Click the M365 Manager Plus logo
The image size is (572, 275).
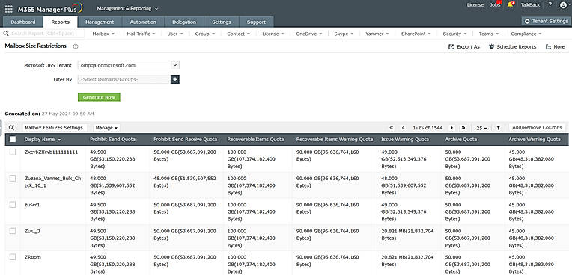50,9
